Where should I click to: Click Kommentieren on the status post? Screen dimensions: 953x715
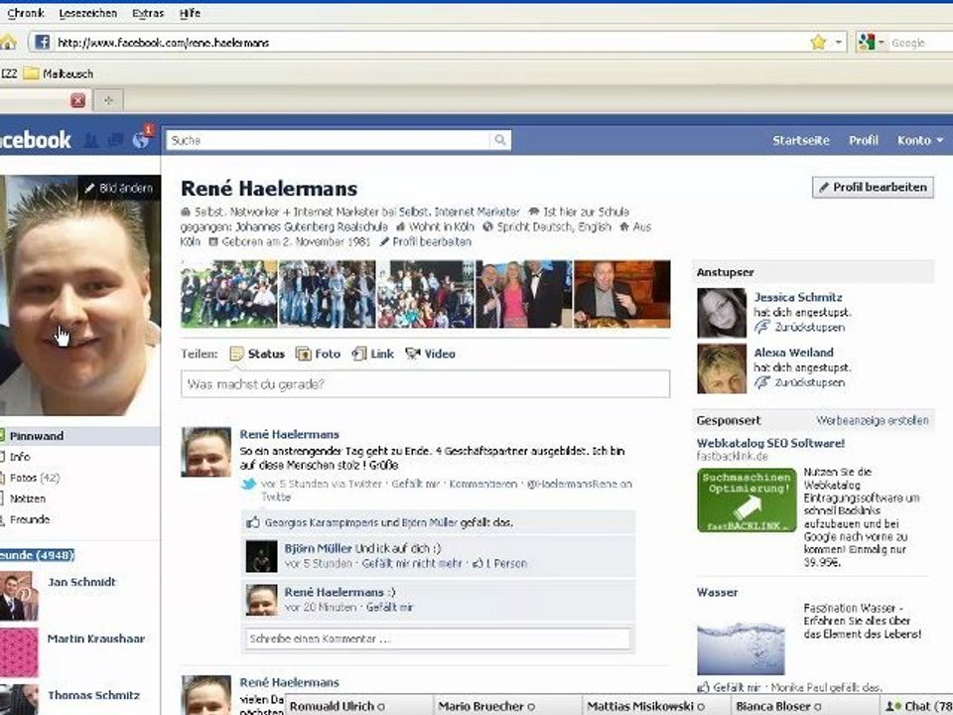click(483, 484)
